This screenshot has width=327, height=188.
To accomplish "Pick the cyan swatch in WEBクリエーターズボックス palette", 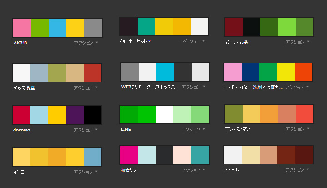I will point(165,72).
